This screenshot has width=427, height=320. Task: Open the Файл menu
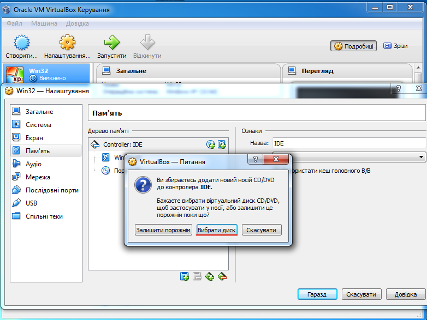pos(14,23)
